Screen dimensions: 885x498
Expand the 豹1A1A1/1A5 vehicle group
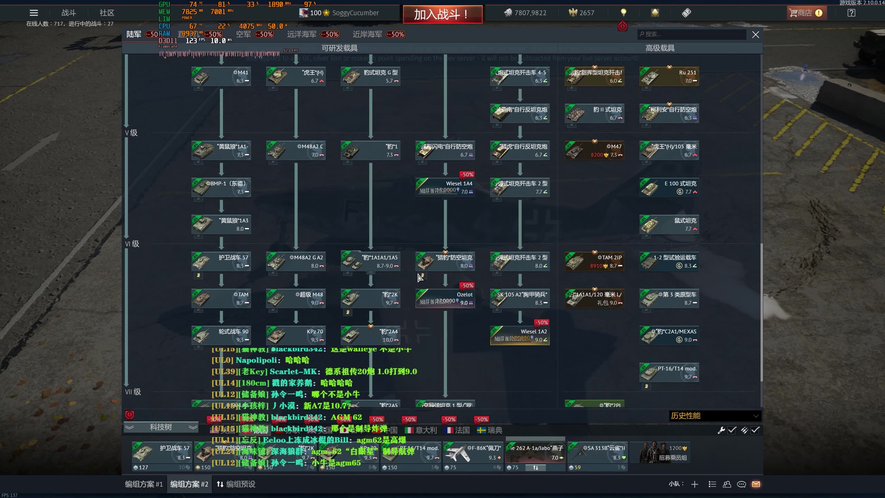click(371, 272)
